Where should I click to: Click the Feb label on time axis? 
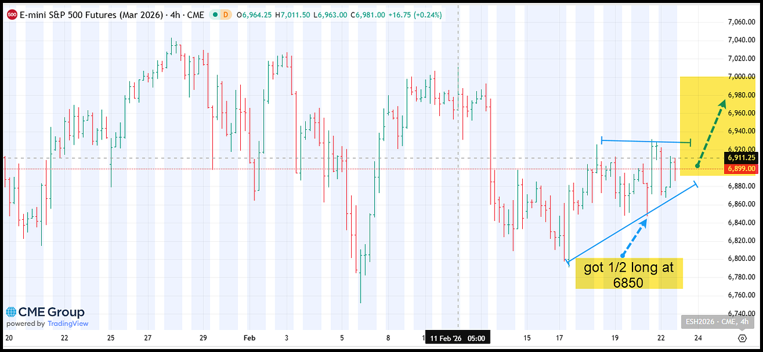click(x=249, y=338)
